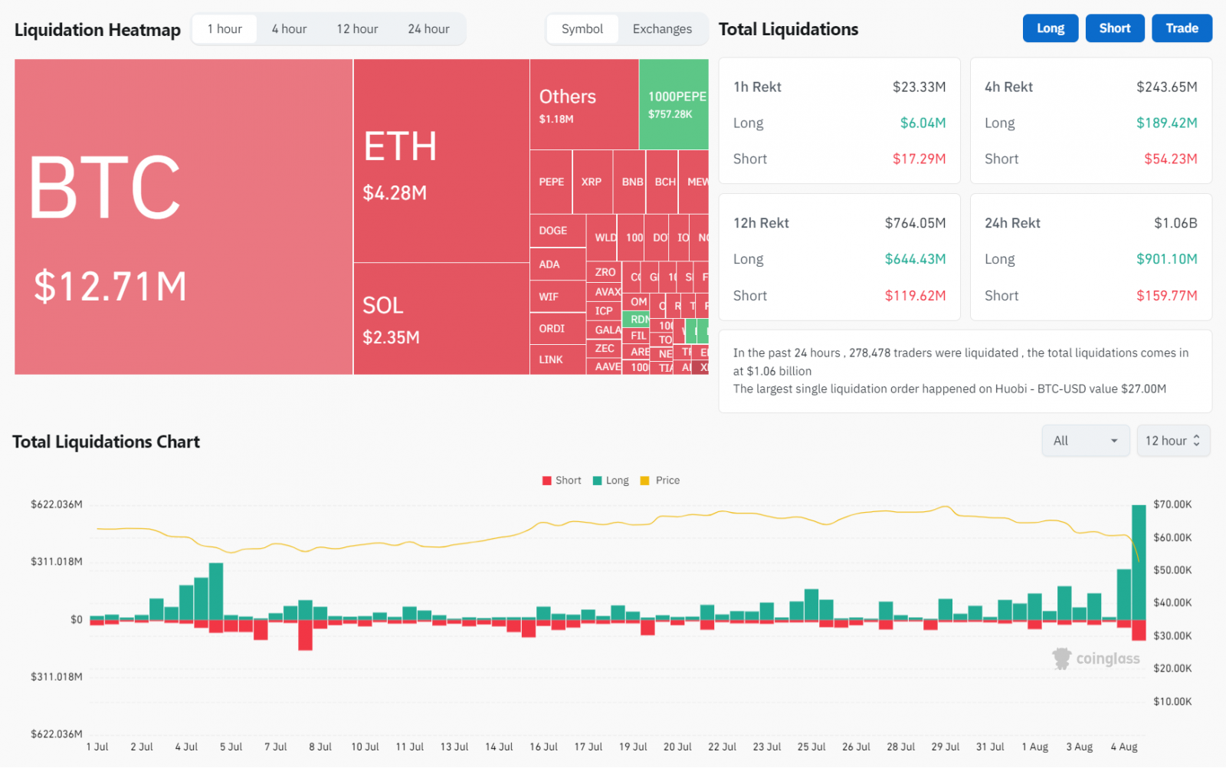The width and height of the screenshot is (1226, 768).
Task: Open the 12 hour interval selector
Action: (x=1172, y=441)
